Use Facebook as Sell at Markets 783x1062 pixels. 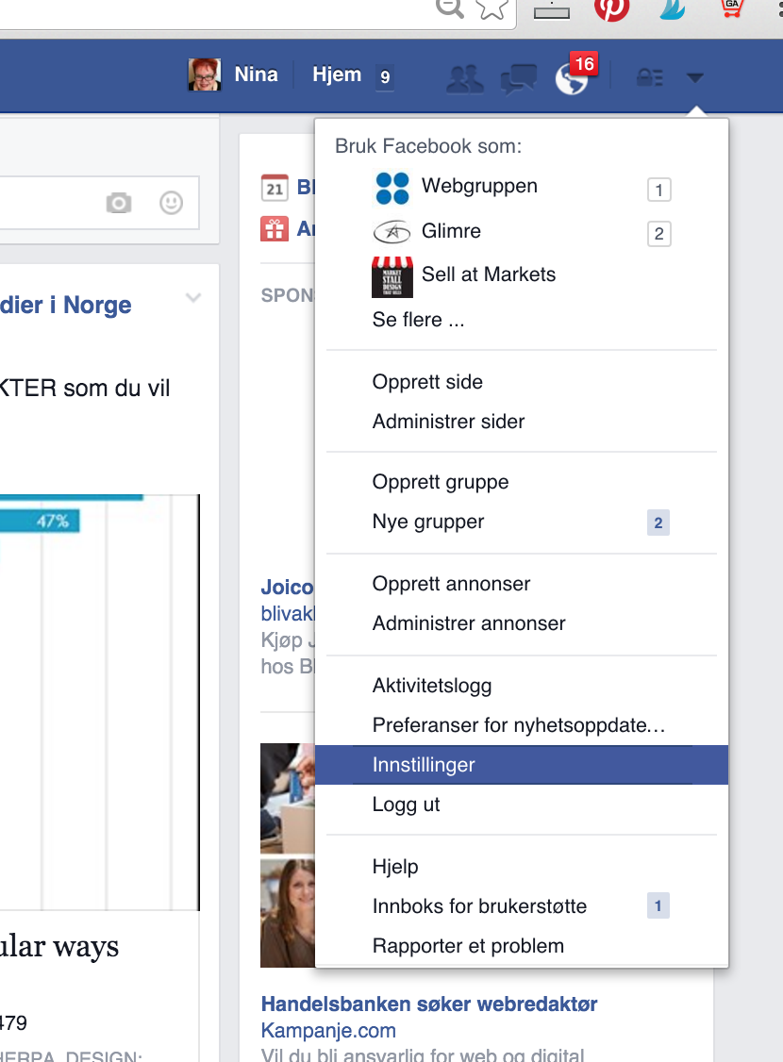click(x=489, y=274)
